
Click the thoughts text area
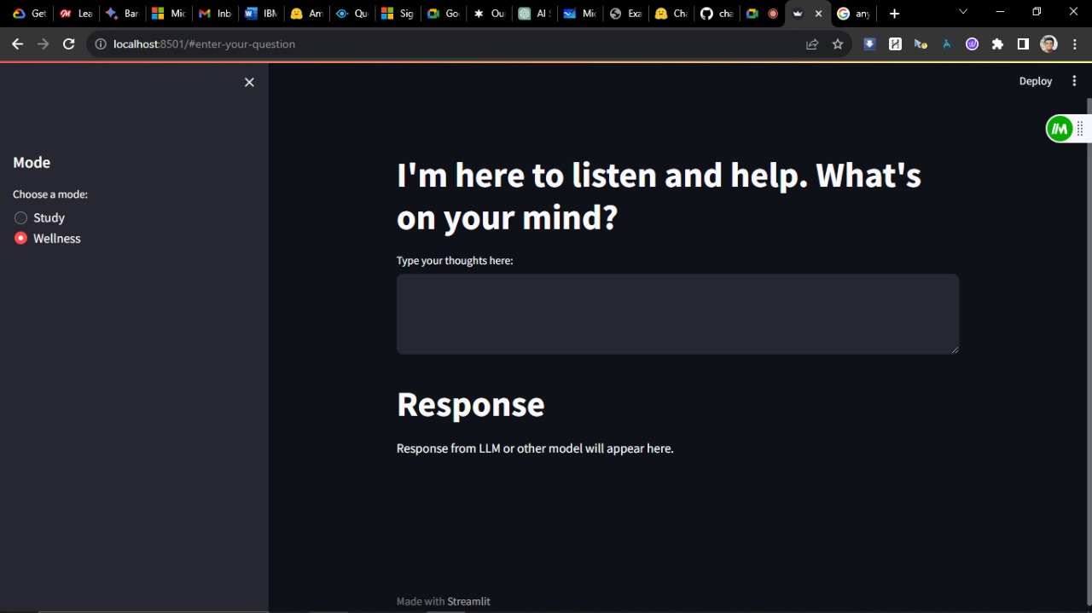677,314
